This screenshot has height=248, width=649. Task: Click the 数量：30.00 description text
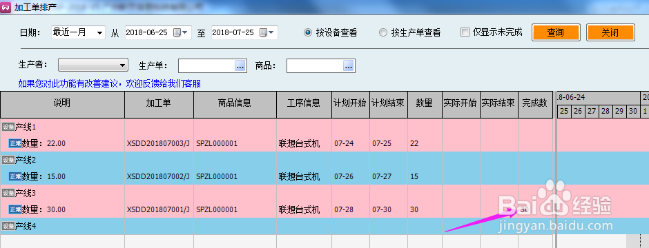coord(43,209)
